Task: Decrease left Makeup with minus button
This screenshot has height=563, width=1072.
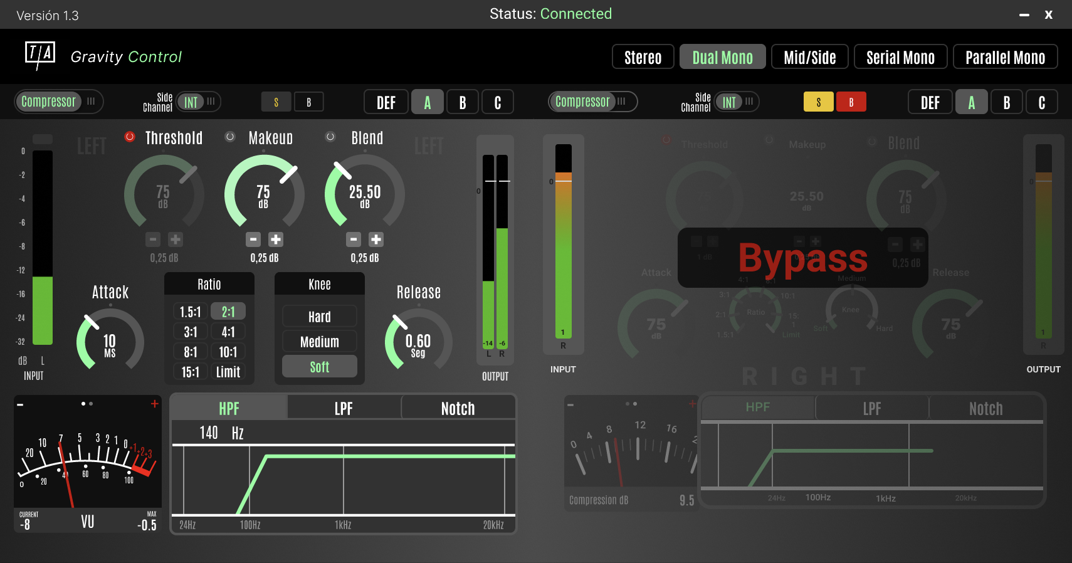Action: (x=253, y=239)
